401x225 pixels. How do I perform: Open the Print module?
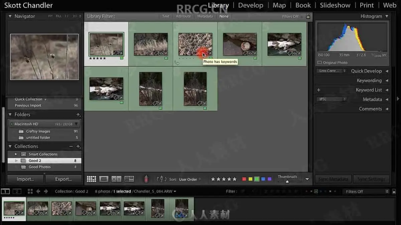(x=367, y=5)
